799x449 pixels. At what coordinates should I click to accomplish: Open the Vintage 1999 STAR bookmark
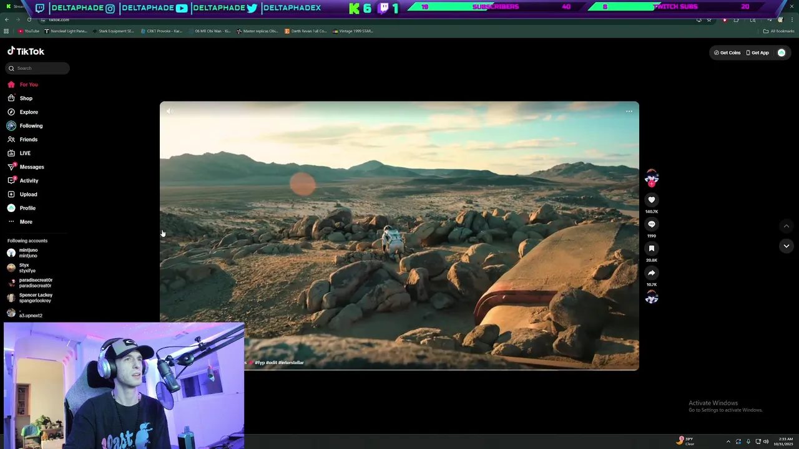(353, 31)
